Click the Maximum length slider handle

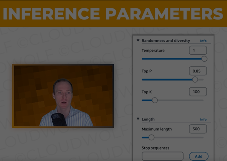[151, 137]
